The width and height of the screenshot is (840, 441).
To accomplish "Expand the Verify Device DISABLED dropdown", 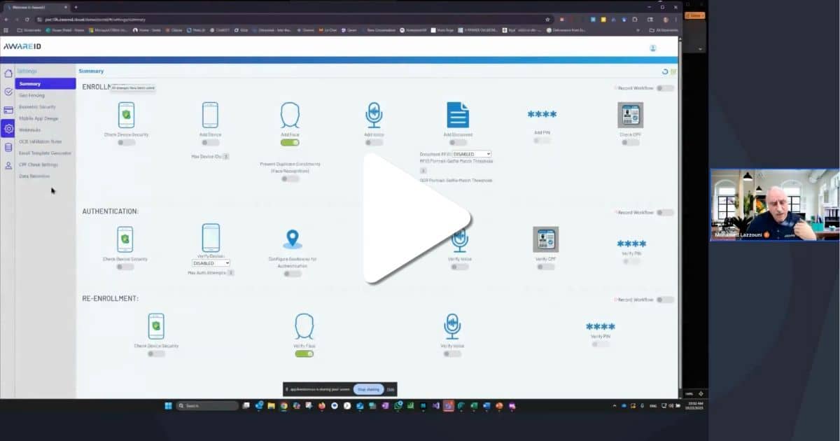I will coord(211,263).
